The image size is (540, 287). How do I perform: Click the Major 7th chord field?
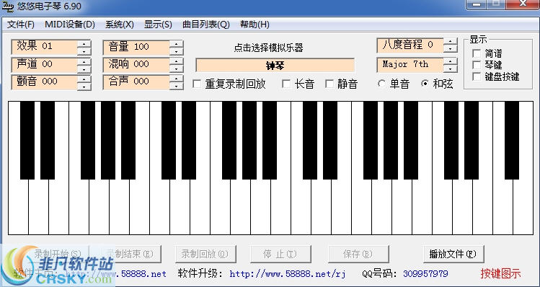(410, 65)
